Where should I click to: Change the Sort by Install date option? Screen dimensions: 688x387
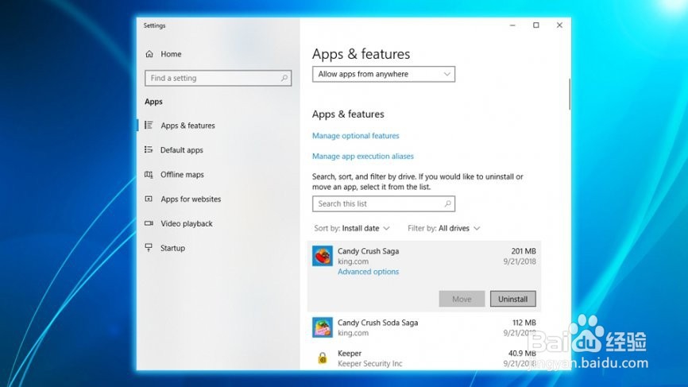(x=352, y=228)
